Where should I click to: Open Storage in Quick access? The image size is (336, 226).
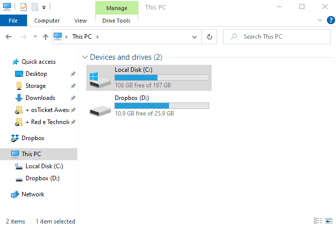(36, 86)
